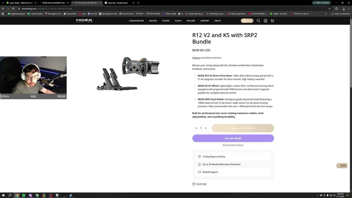Image resolution: width=352 pixels, height=198 pixels.
Task: Open Controle Ganhos bookmark
Action: [35, 13]
